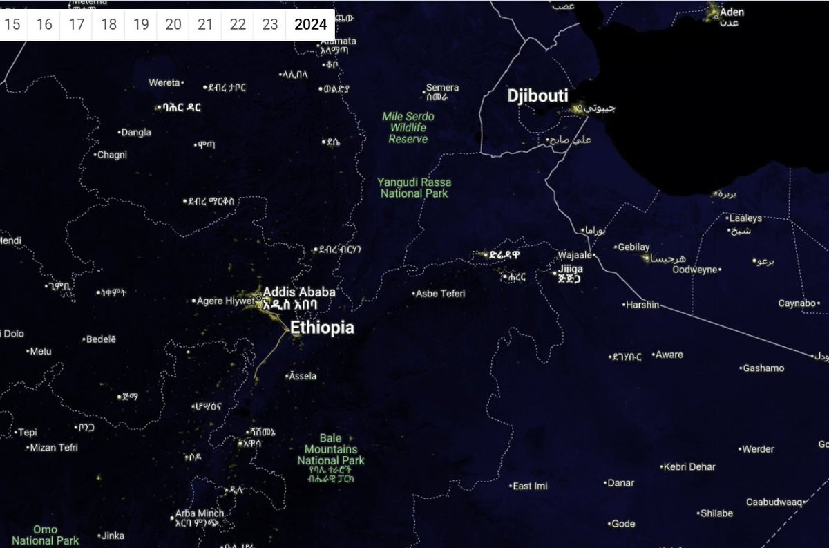Select year 19 in the timeline
Screen dimensions: 829x548
(141, 25)
